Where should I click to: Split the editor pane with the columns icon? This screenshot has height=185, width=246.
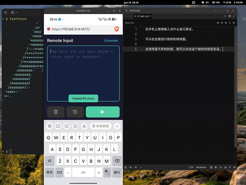pos(229,16)
